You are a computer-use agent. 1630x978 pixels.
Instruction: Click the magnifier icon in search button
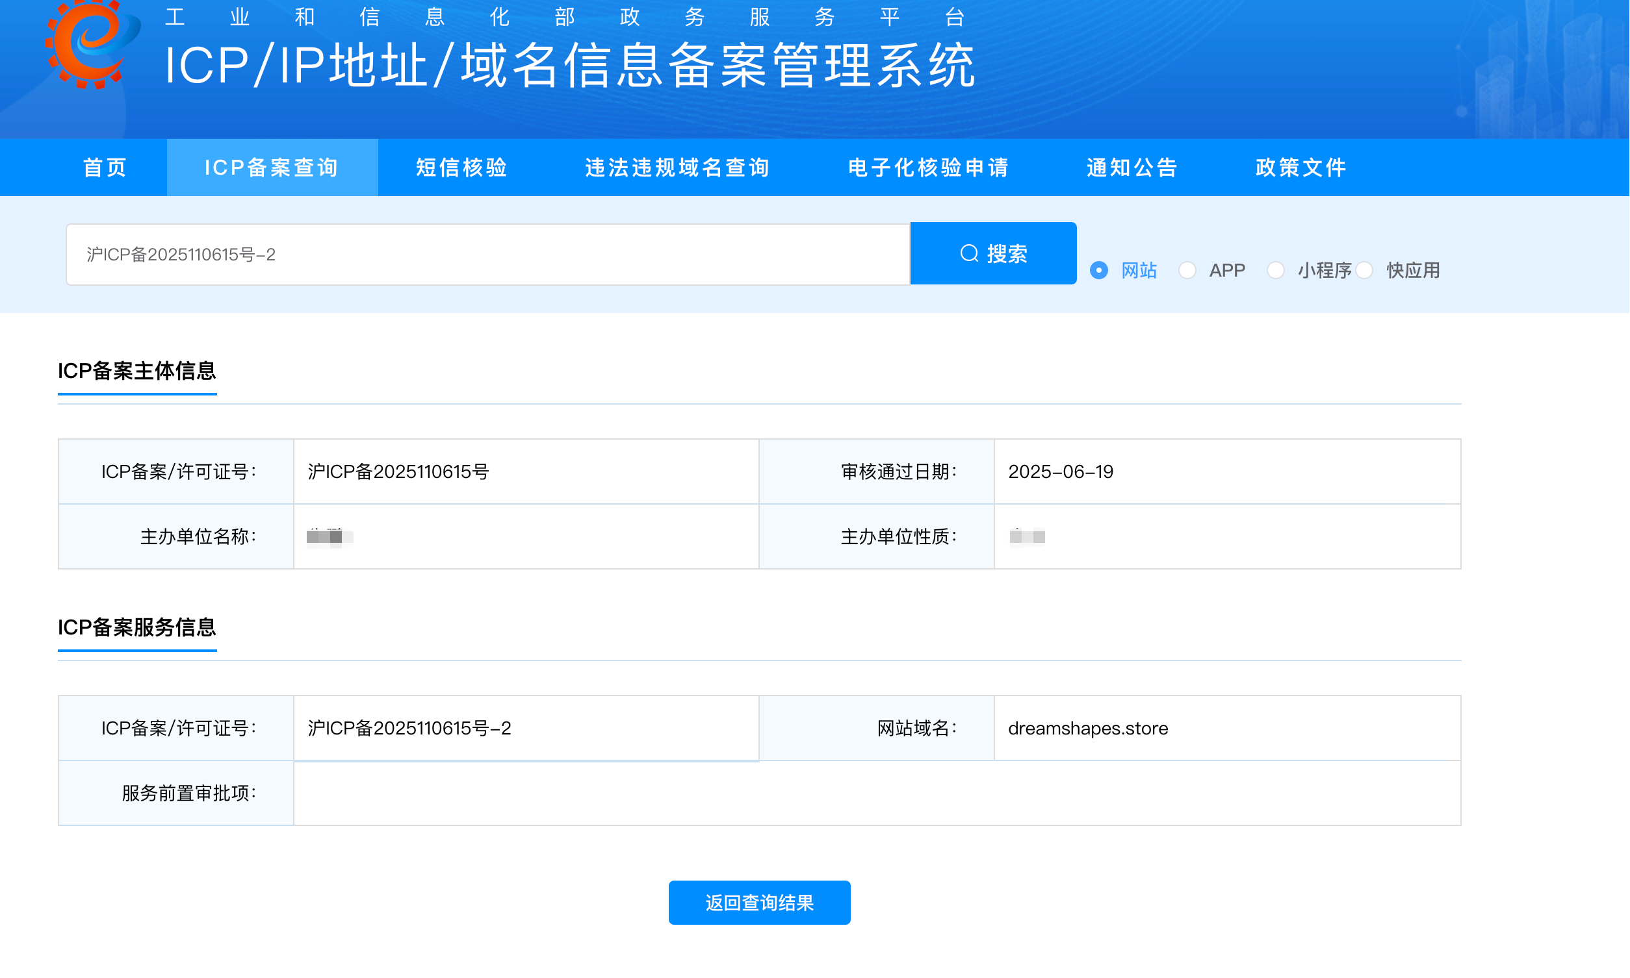[968, 254]
